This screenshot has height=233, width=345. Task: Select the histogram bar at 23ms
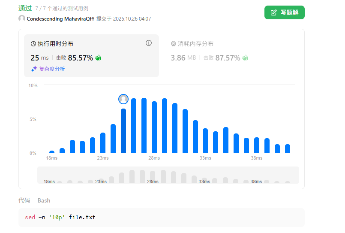103,142
